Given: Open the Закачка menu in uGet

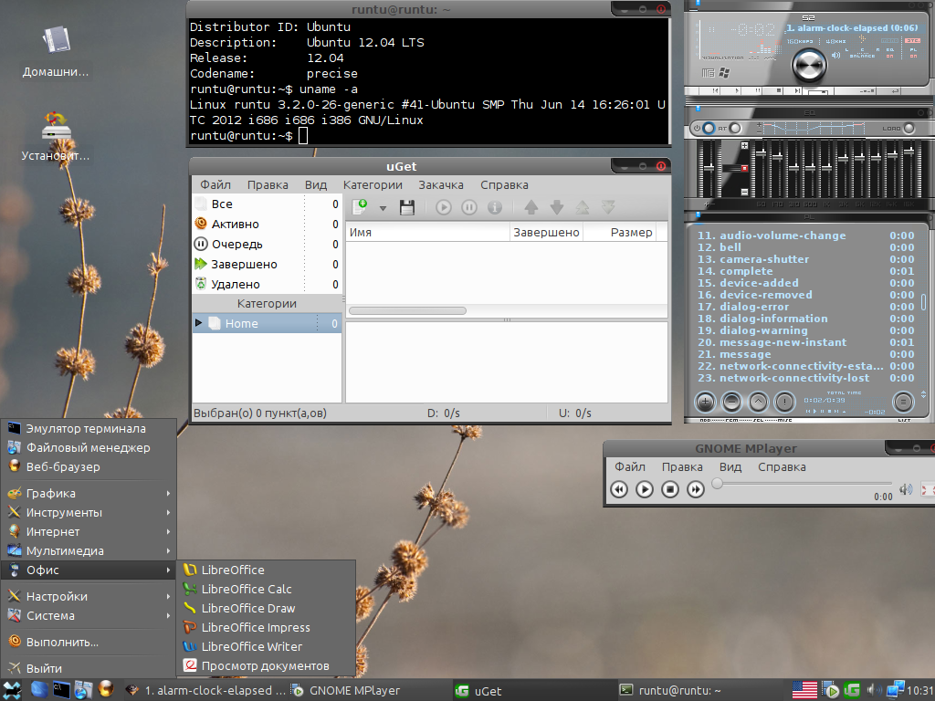Looking at the screenshot, I should [x=441, y=184].
